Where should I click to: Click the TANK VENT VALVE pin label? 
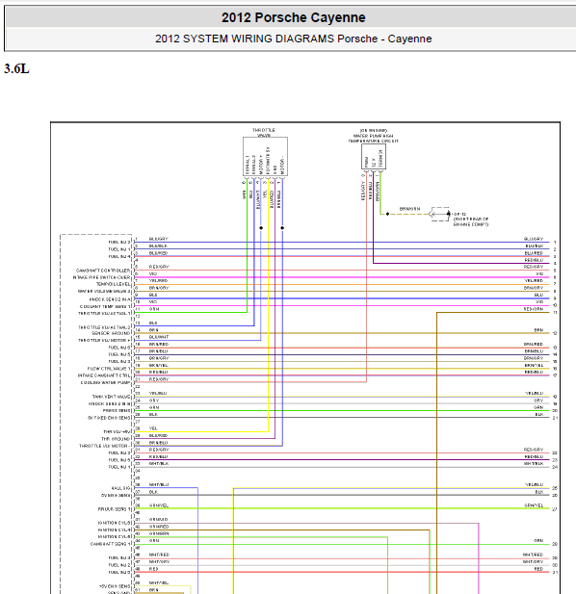(111, 397)
